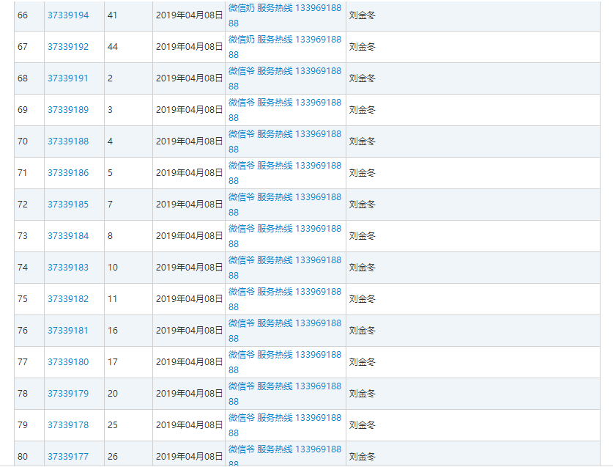This screenshot has height=467, width=613.
Task: Open trademark name link in row 69
Action: [285, 110]
